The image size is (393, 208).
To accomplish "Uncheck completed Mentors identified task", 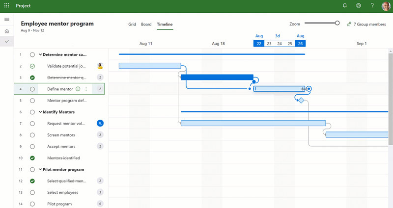I will tap(32, 158).
